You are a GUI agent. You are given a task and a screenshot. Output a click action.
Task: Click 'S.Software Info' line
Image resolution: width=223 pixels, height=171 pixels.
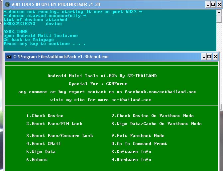131,151
